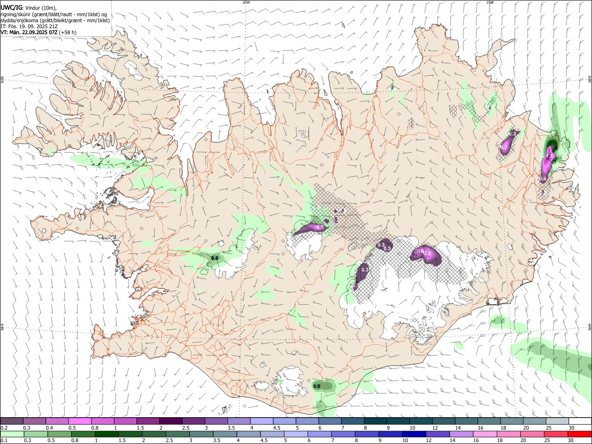Click the palest green 0.1 swatch in the lower legend row

pyautogui.click(x=12, y=434)
